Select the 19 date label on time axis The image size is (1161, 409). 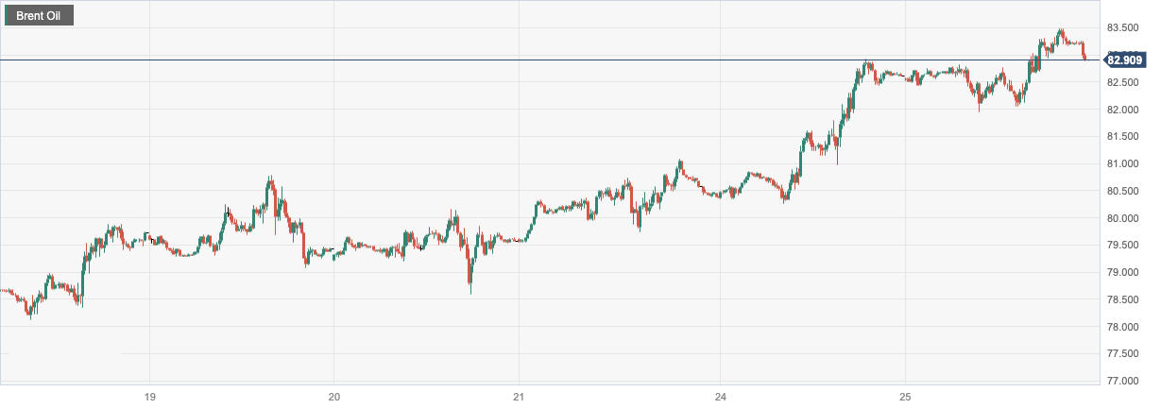149,397
